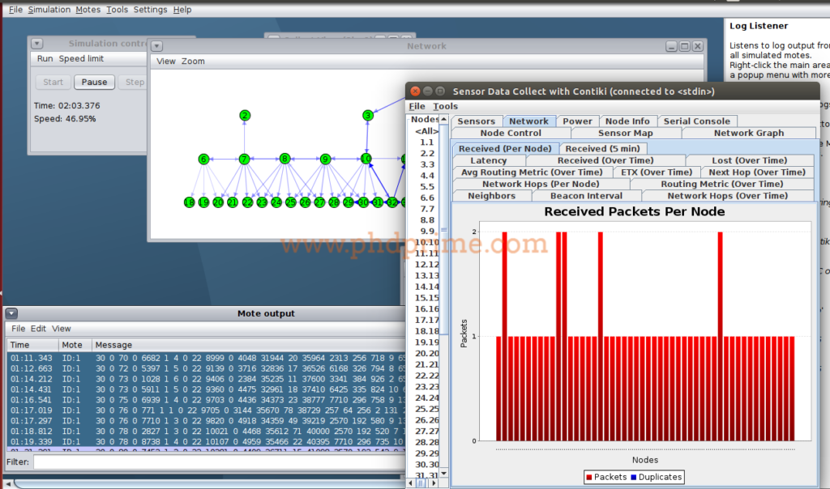The width and height of the screenshot is (830, 489).
Task: Click mote 6 in the Network window
Action: (x=203, y=159)
